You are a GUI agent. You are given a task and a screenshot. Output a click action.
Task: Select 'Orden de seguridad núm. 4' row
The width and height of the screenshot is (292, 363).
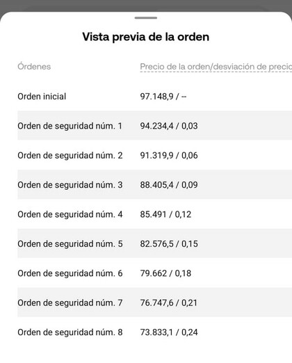[x=155, y=214]
